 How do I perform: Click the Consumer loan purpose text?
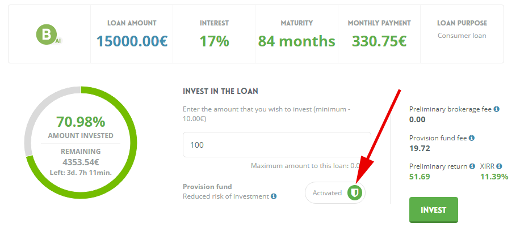coord(462,35)
